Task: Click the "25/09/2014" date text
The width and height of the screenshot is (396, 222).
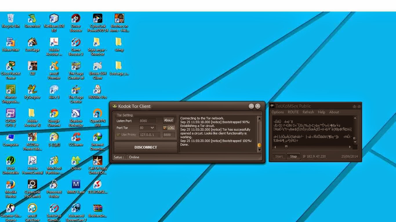Action: tap(350, 156)
